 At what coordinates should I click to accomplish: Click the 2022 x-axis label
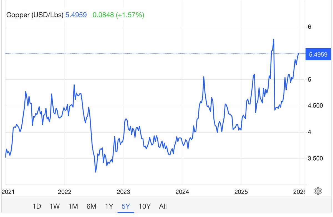pyautogui.click(x=64, y=192)
